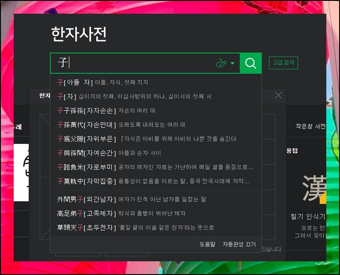
Task: Select suggestion 子[자] 십이지의 첫째
Action: [156, 96]
